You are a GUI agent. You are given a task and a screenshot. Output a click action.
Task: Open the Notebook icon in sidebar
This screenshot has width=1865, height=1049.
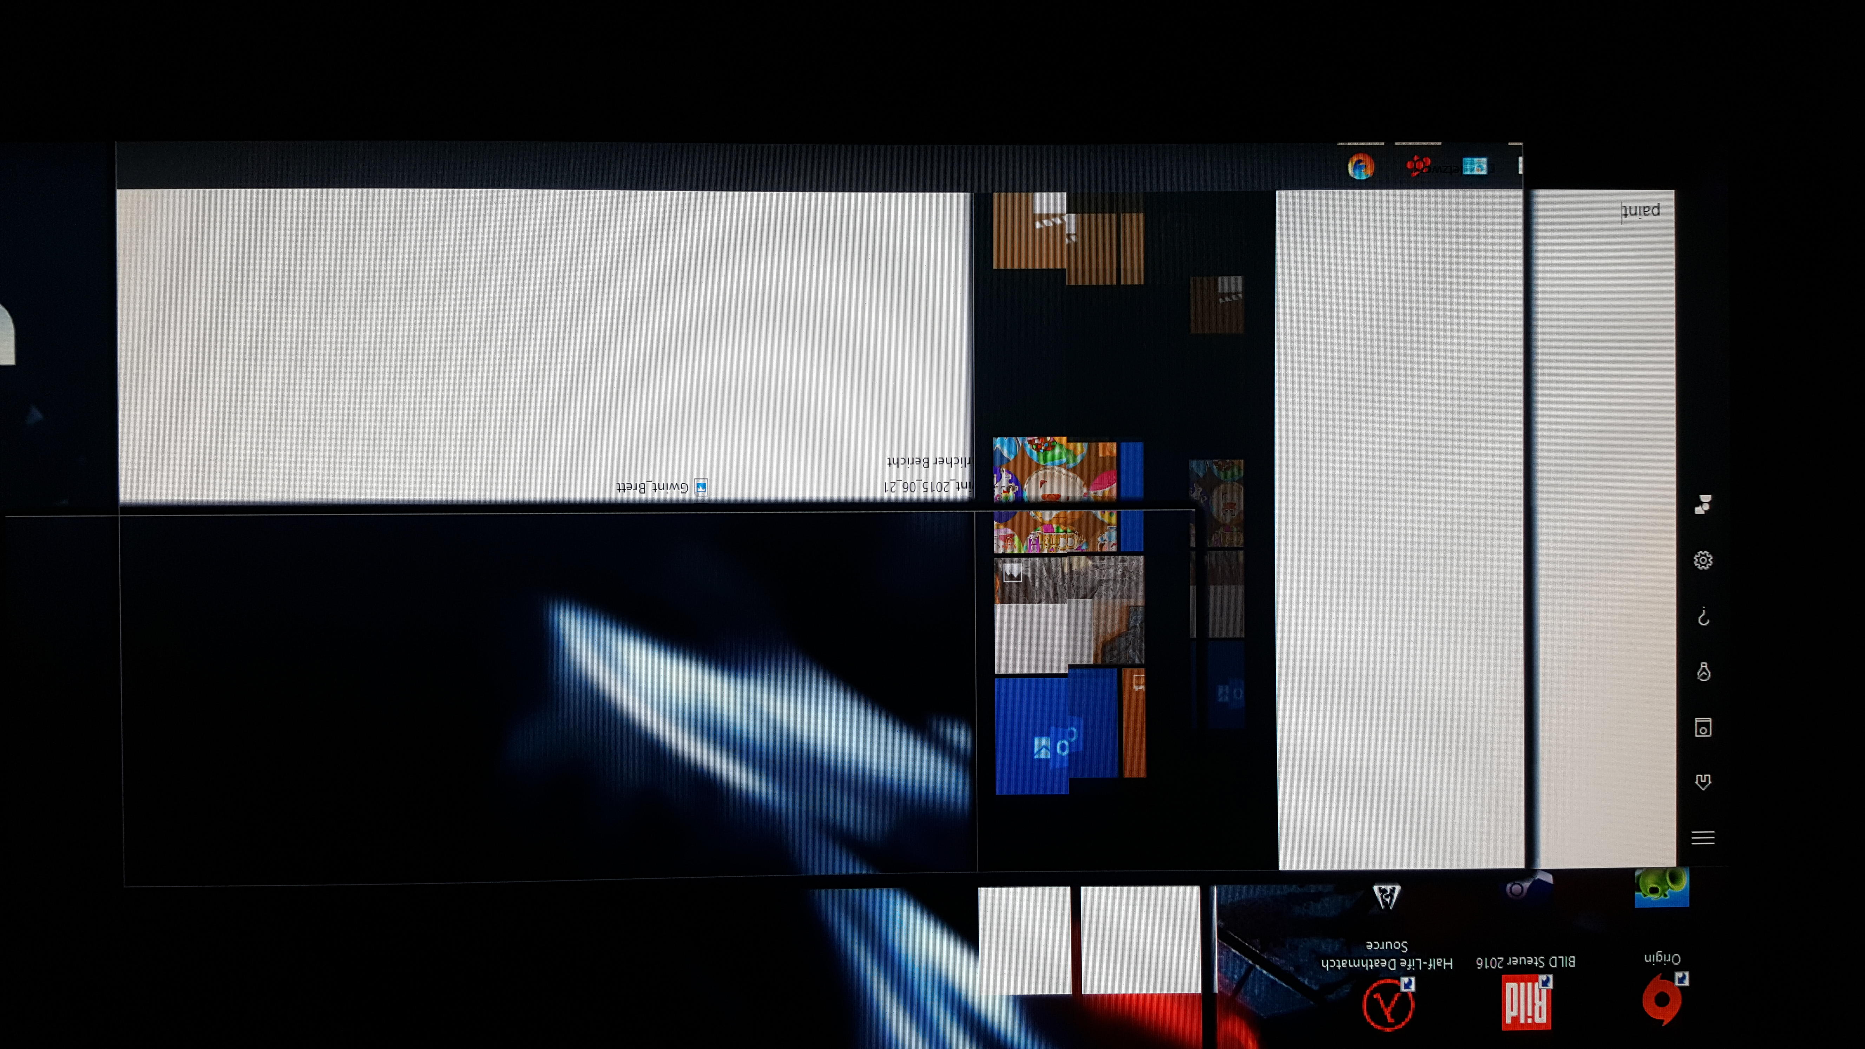[x=1703, y=728]
